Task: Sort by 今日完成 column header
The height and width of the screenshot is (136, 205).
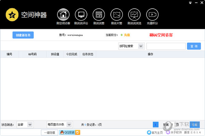Action: click(72, 54)
